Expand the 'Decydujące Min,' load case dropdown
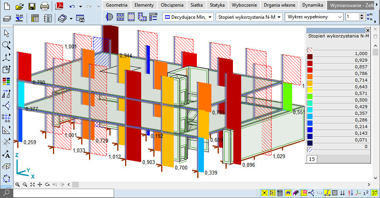The height and width of the screenshot is (198, 380). (188, 17)
